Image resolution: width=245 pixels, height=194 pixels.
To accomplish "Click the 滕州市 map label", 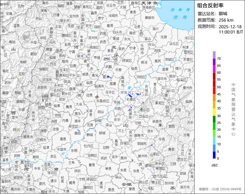I will 143,156.
